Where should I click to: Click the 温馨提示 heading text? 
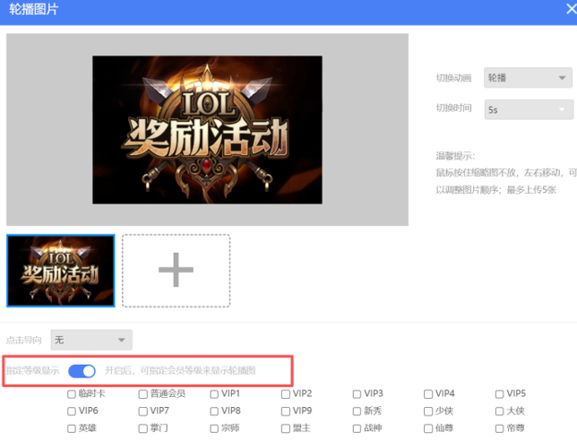click(x=455, y=156)
